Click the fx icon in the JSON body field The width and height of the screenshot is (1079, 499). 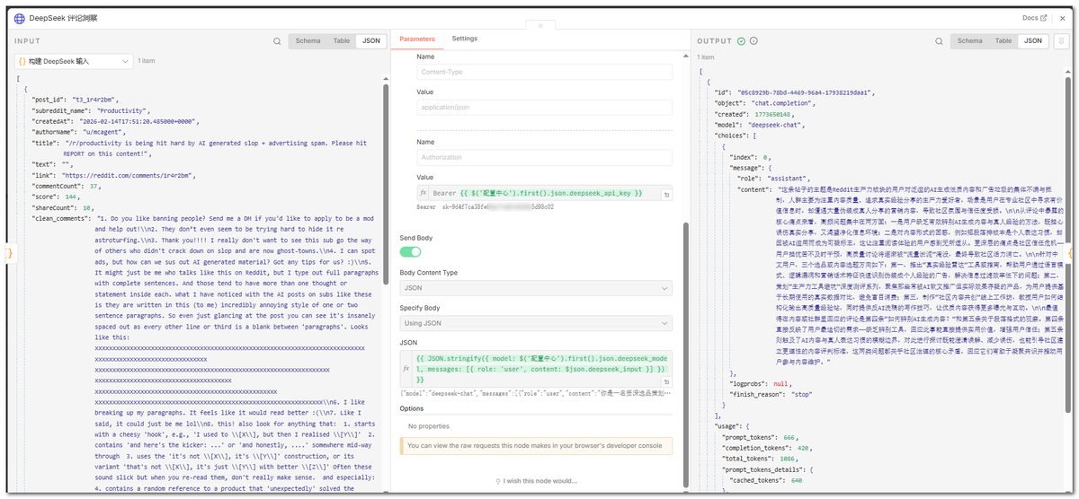pyautogui.click(x=407, y=368)
